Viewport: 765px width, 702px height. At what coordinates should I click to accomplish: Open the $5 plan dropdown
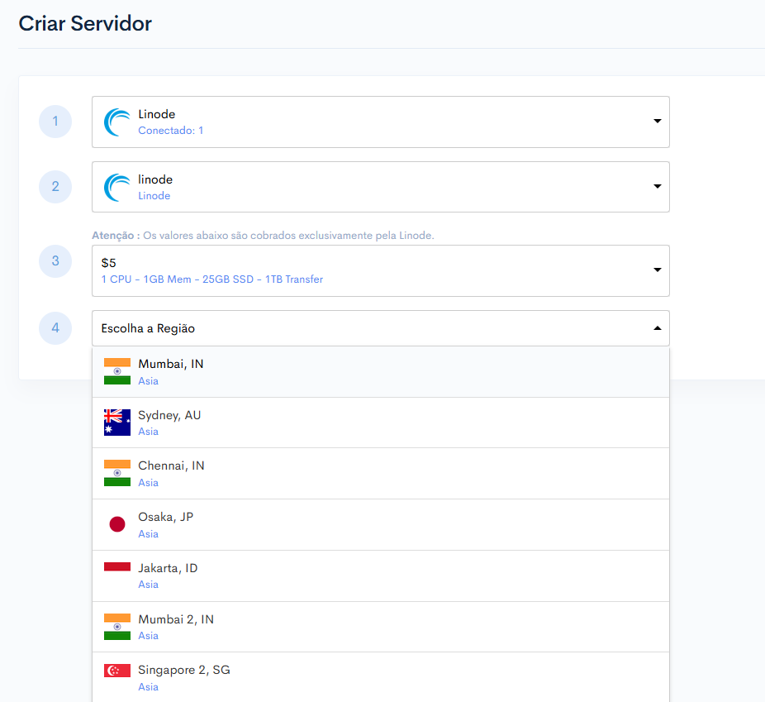tap(381, 271)
